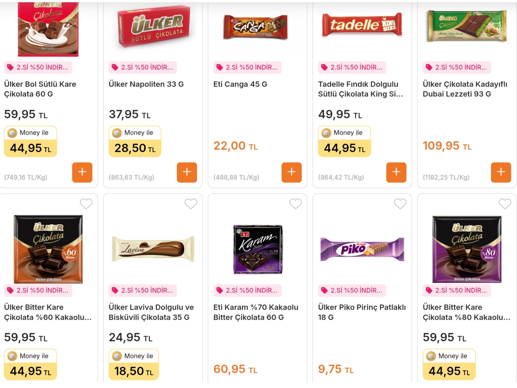Click the Ülker Piko bar image
Viewport: 517px width, 388px height.
point(362,249)
